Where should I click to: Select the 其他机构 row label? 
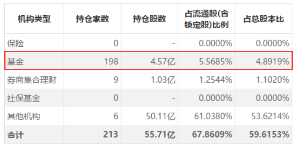[24, 116]
